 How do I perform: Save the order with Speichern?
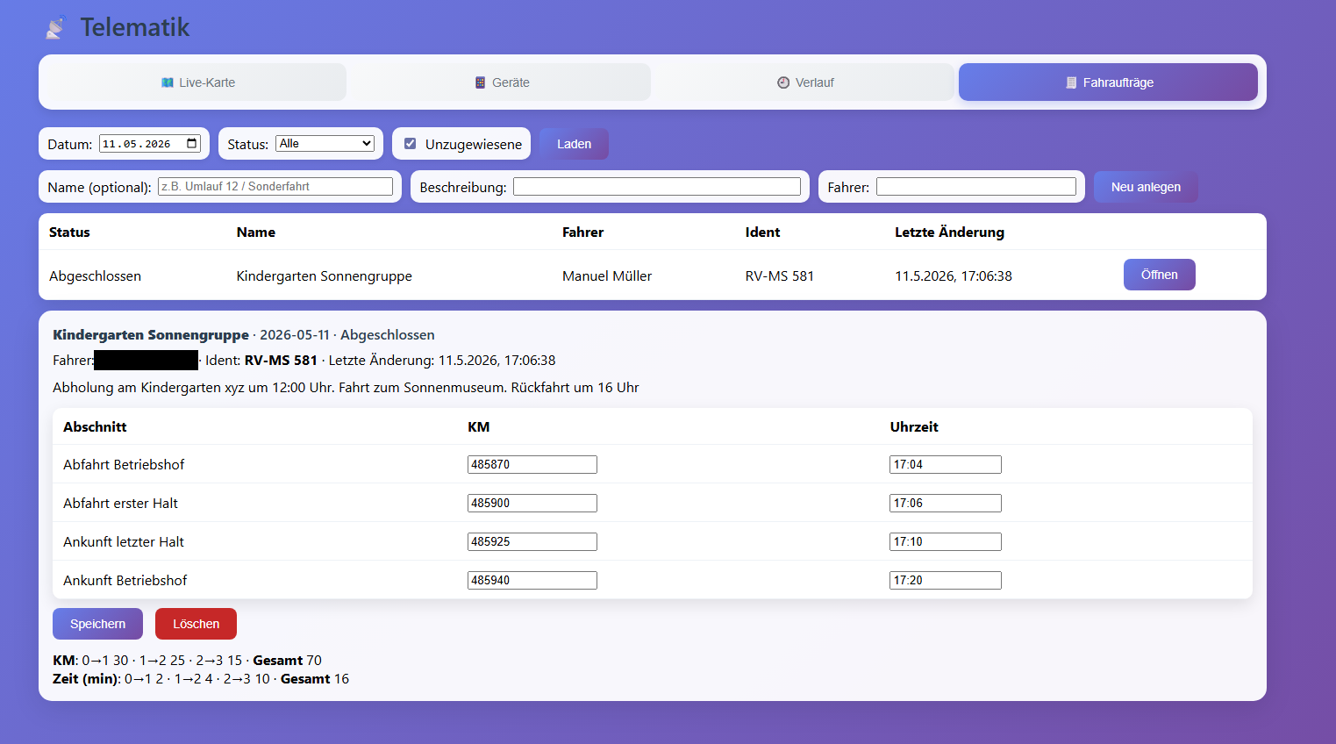pos(97,624)
